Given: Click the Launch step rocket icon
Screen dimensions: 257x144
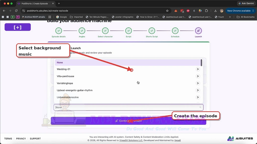Looking at the screenshot, I should [198, 31].
